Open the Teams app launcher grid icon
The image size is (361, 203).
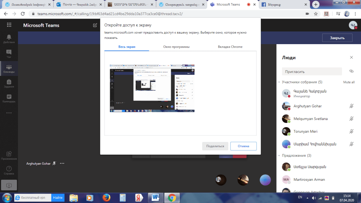(9, 25)
